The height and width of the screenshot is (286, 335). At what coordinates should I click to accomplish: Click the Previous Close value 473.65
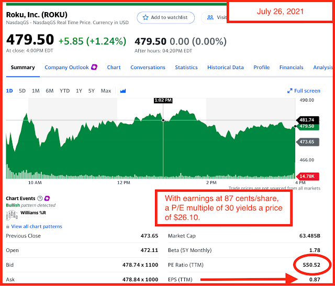149,236
